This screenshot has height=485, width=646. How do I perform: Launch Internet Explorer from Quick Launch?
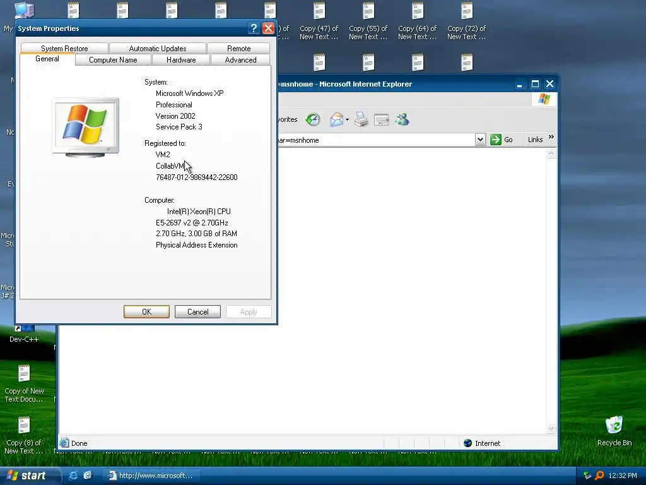point(73,476)
